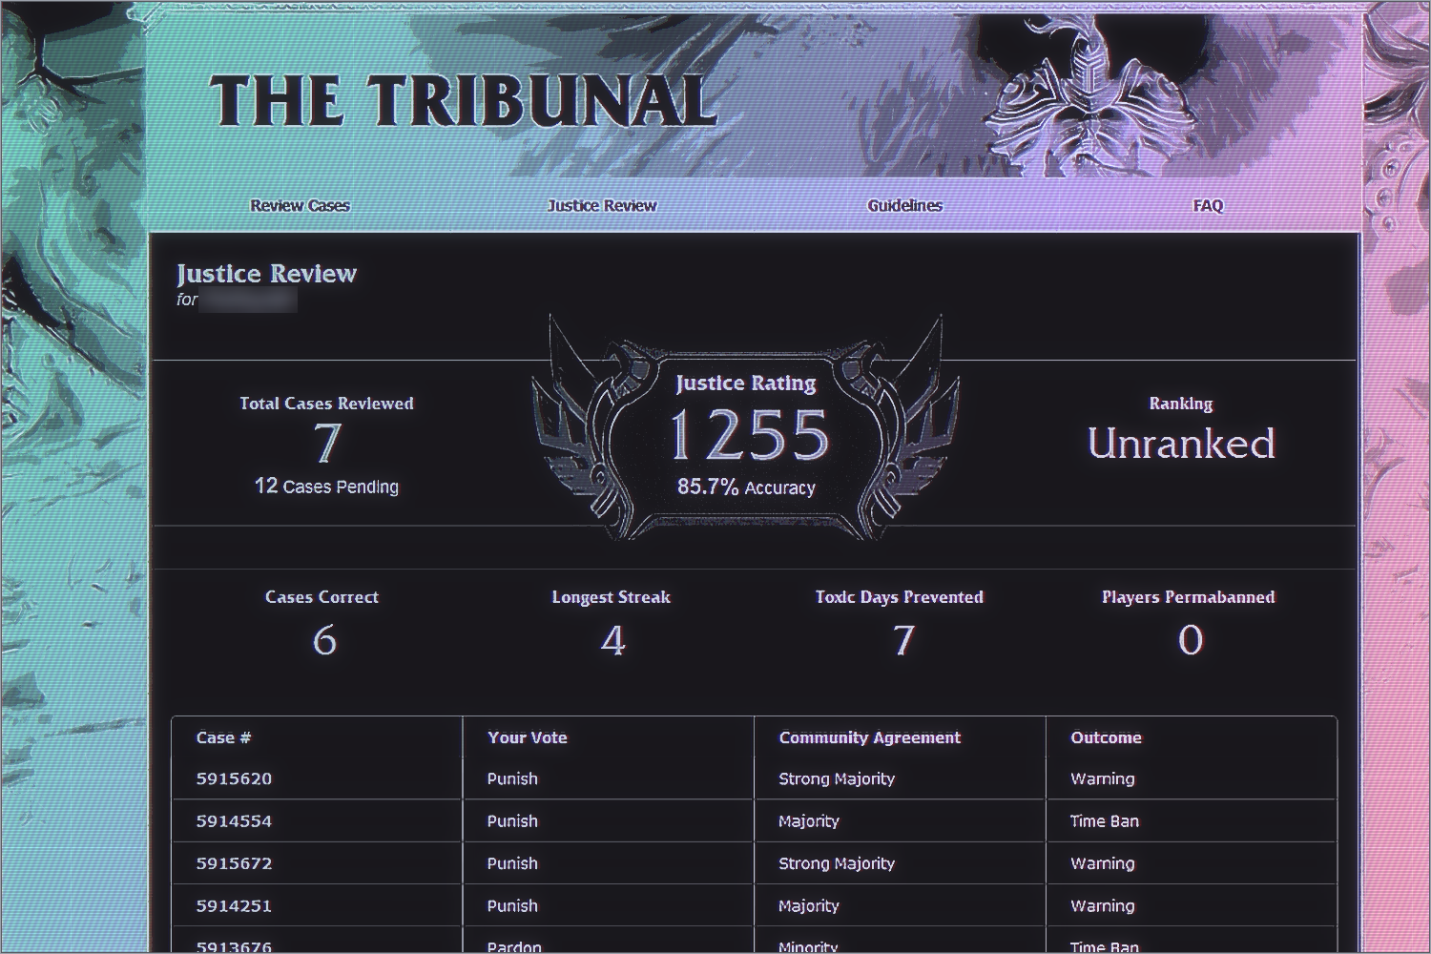
Task: Click the 12 Cases Pending text
Action: coord(326,487)
